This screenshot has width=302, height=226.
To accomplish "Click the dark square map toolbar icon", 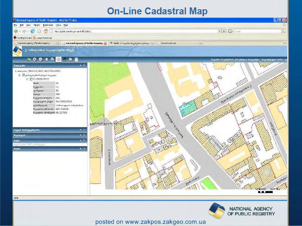I will pos(65,59).
